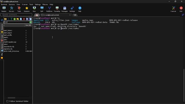Click the red delete icon in SFTP toolbar
185x104 pixels.
click(x=24, y=19)
